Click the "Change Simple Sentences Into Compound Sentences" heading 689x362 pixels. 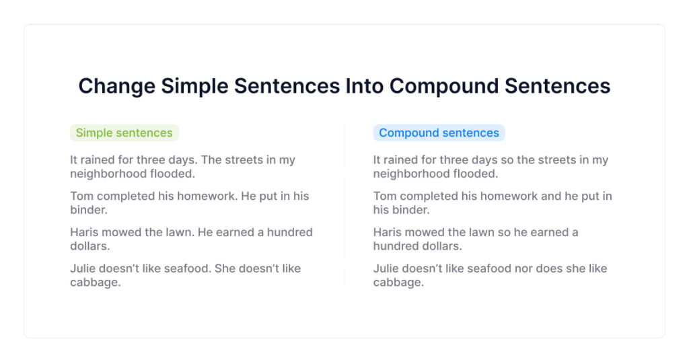[344, 86]
